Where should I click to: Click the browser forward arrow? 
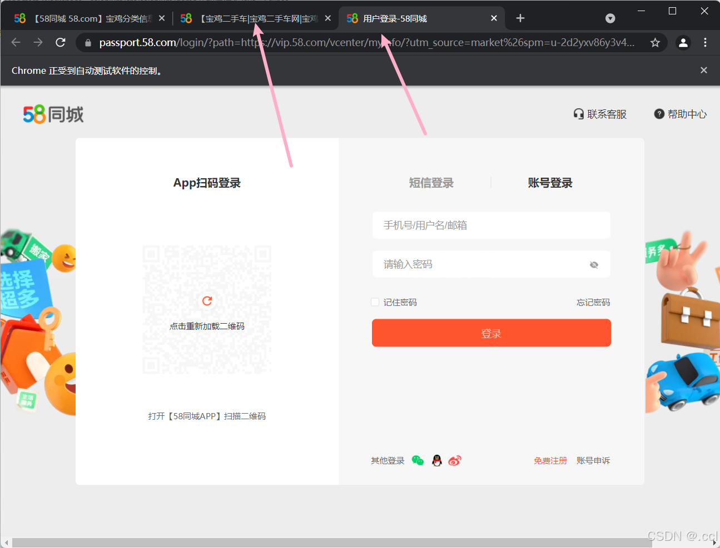coord(38,42)
